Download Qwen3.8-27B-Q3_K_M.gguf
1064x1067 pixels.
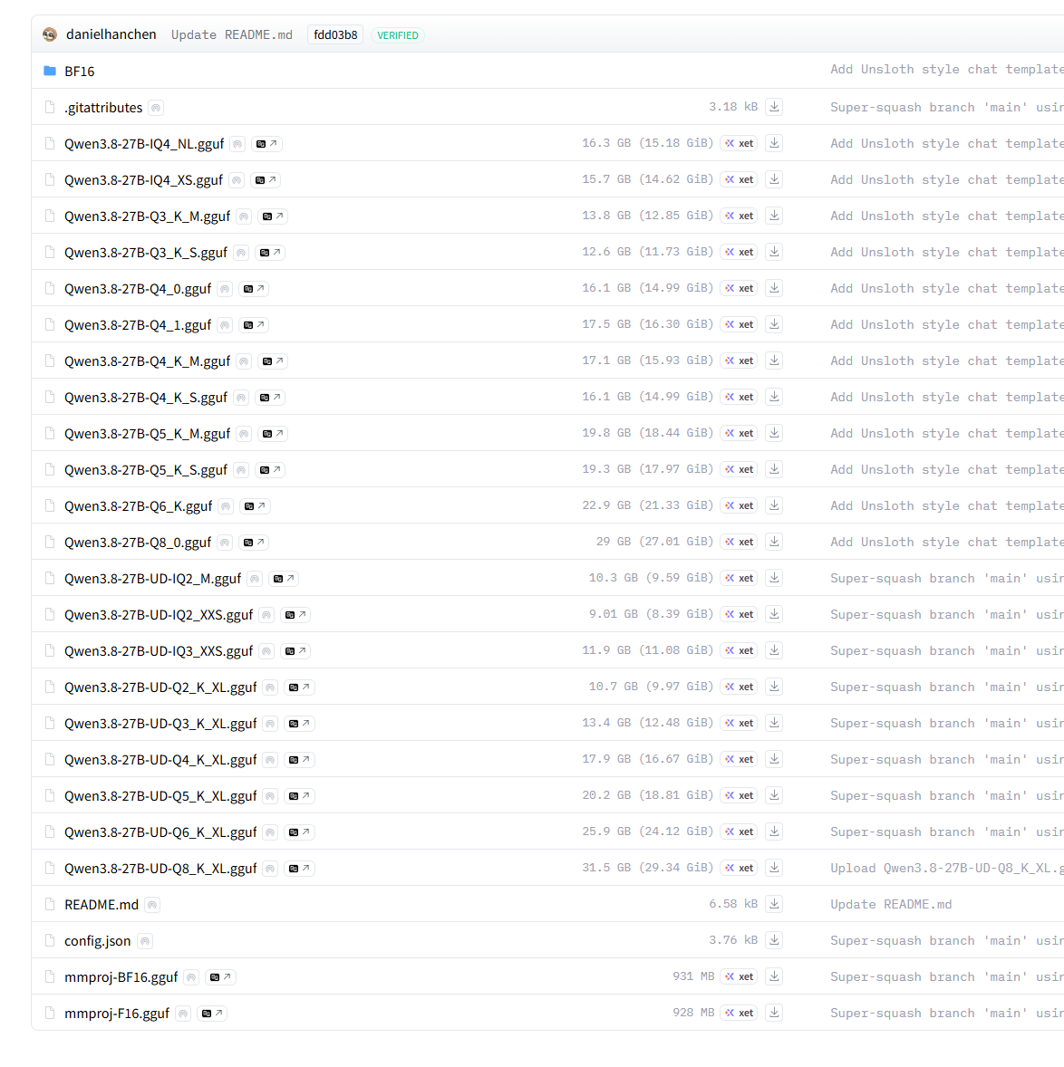774,215
